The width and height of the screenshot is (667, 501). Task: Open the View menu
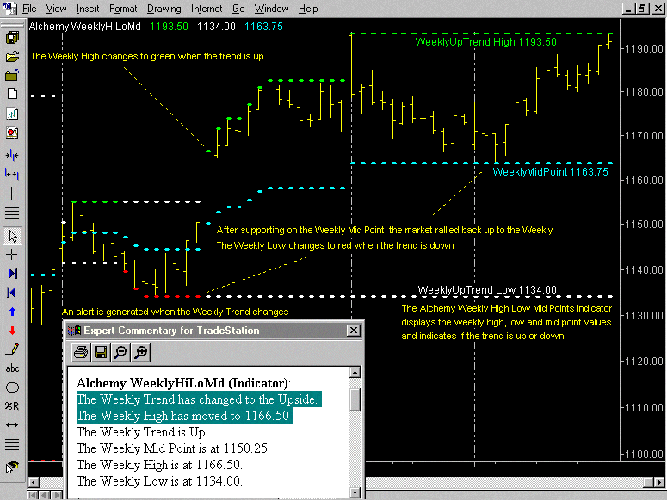pos(56,9)
